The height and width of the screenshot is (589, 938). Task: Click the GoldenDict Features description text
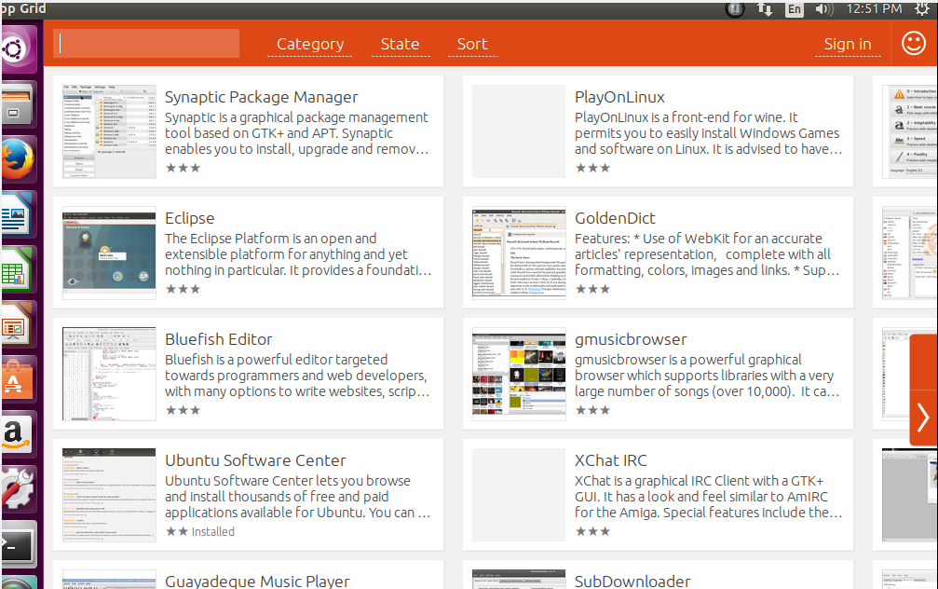(x=708, y=254)
